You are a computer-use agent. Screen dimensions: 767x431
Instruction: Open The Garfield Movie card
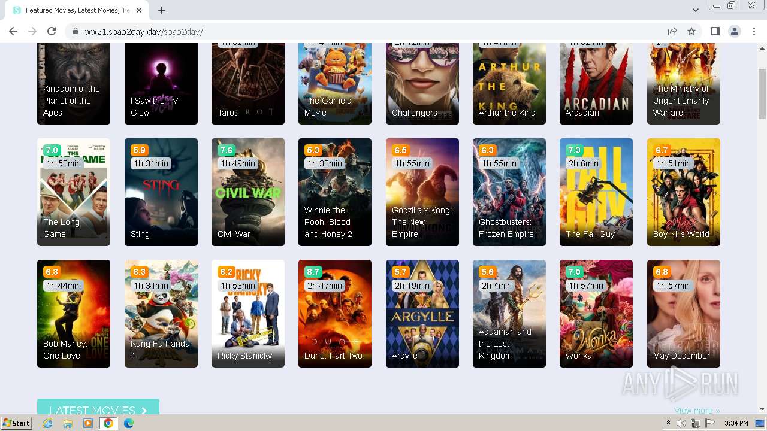coord(335,83)
